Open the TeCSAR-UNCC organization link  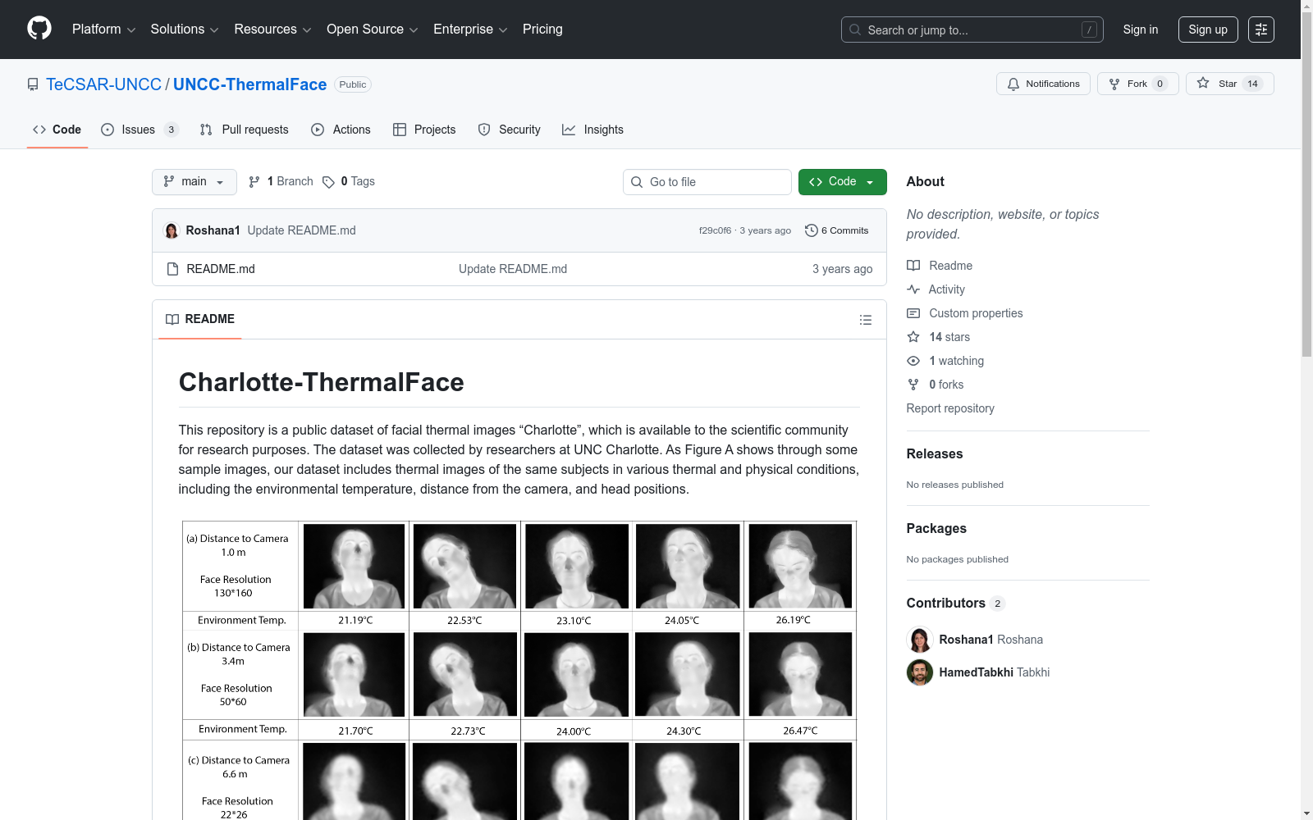click(103, 84)
